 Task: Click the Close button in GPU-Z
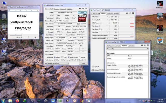(83, 63)
